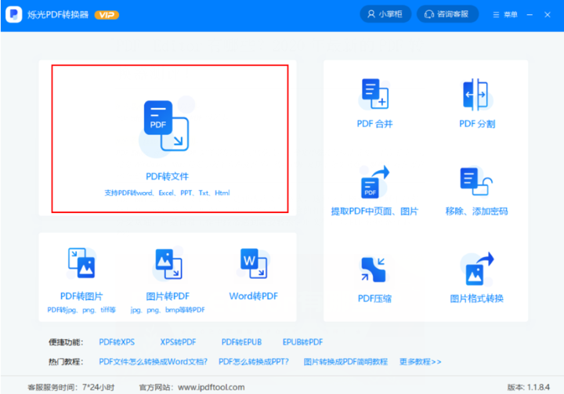Open the 菜单 hamburger menu
Image resolution: width=564 pixels, height=394 pixels.
[505, 15]
